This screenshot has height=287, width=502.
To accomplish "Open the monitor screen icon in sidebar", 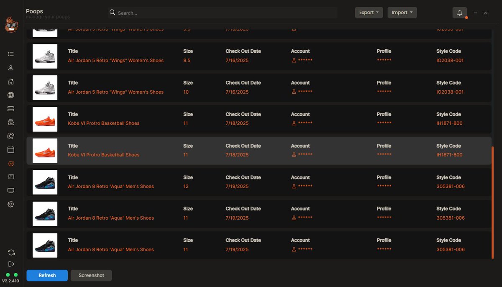I will (11, 190).
